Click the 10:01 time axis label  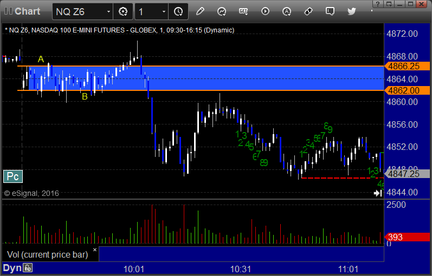(x=134, y=268)
